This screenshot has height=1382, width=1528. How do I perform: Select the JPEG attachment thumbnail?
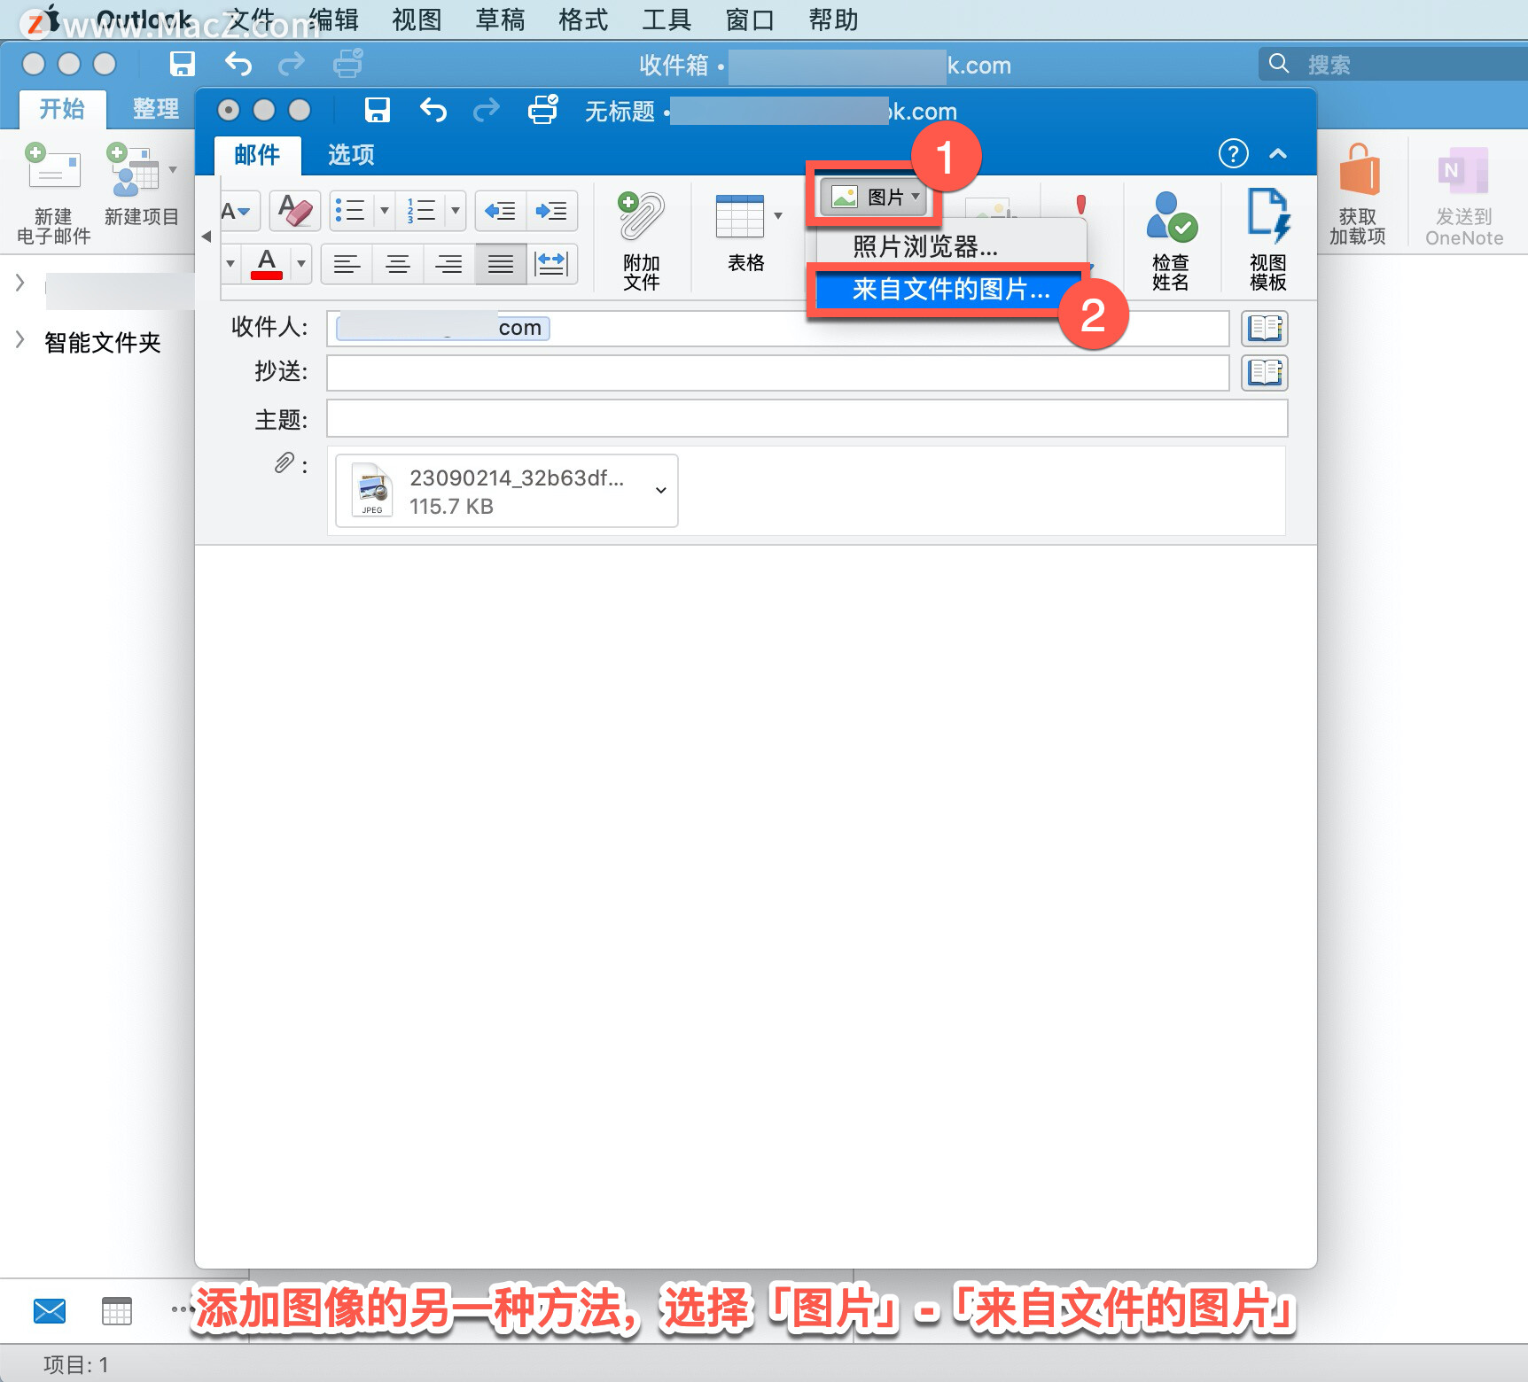click(x=372, y=490)
